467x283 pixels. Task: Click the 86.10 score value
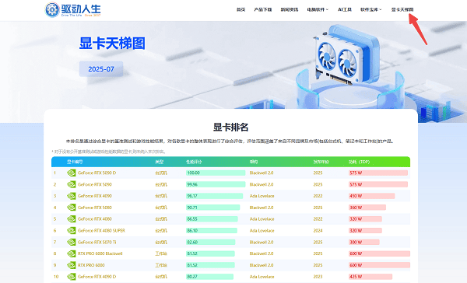coord(192,231)
